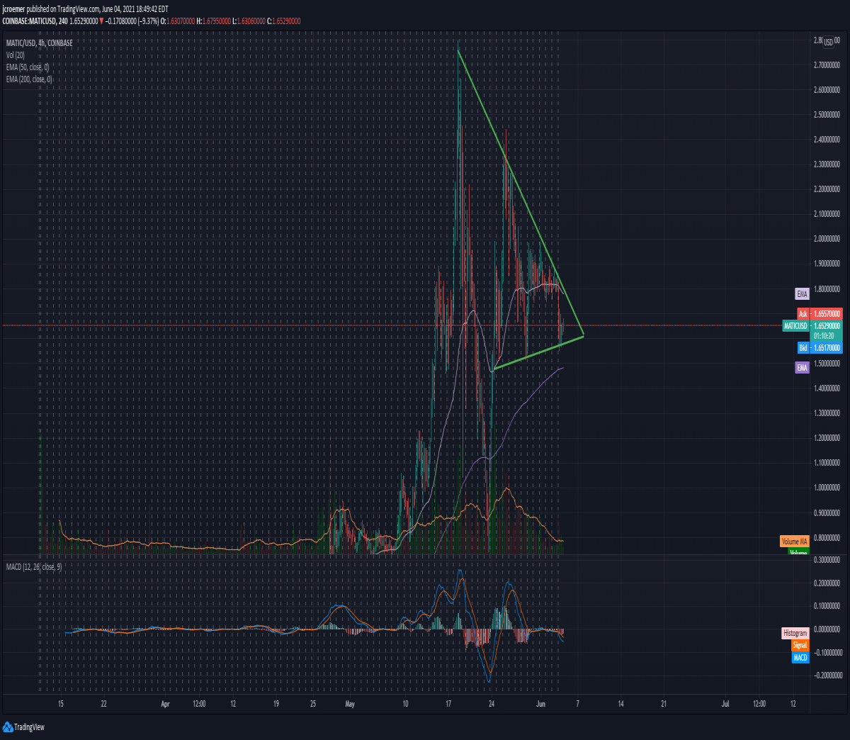
Task: Click the orange Volume MA label
Action: (794, 541)
